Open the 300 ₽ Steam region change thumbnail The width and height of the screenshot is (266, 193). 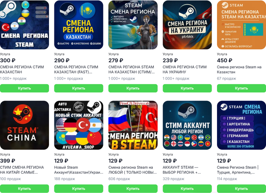coord(24,25)
